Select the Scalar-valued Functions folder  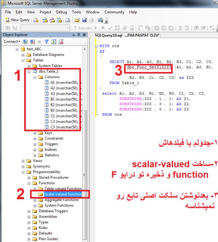click(60, 194)
